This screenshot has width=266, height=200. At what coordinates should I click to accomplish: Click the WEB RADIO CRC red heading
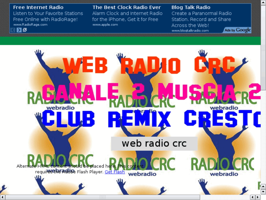149,66
